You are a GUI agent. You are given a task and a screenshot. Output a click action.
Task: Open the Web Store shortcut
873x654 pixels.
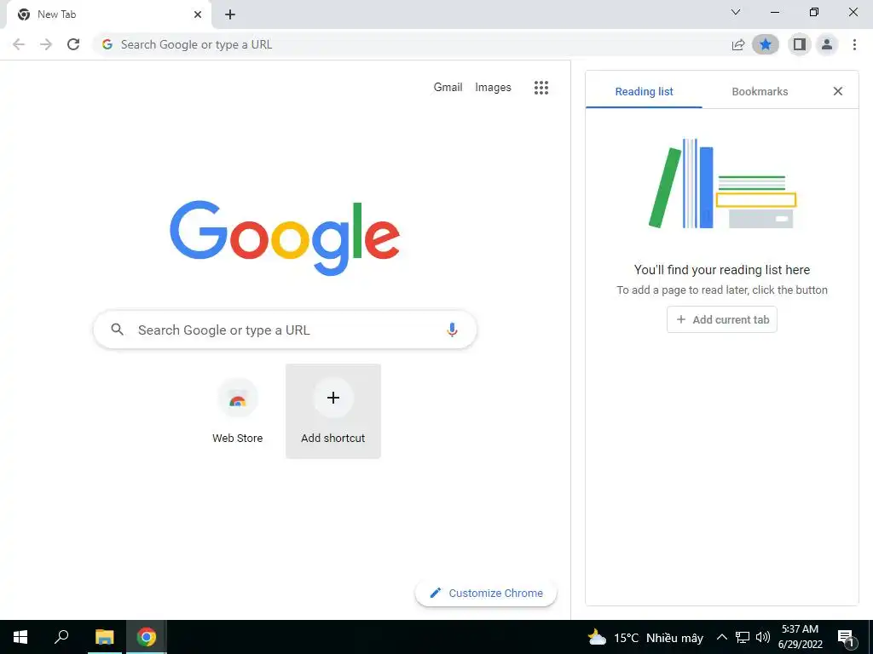click(x=238, y=411)
